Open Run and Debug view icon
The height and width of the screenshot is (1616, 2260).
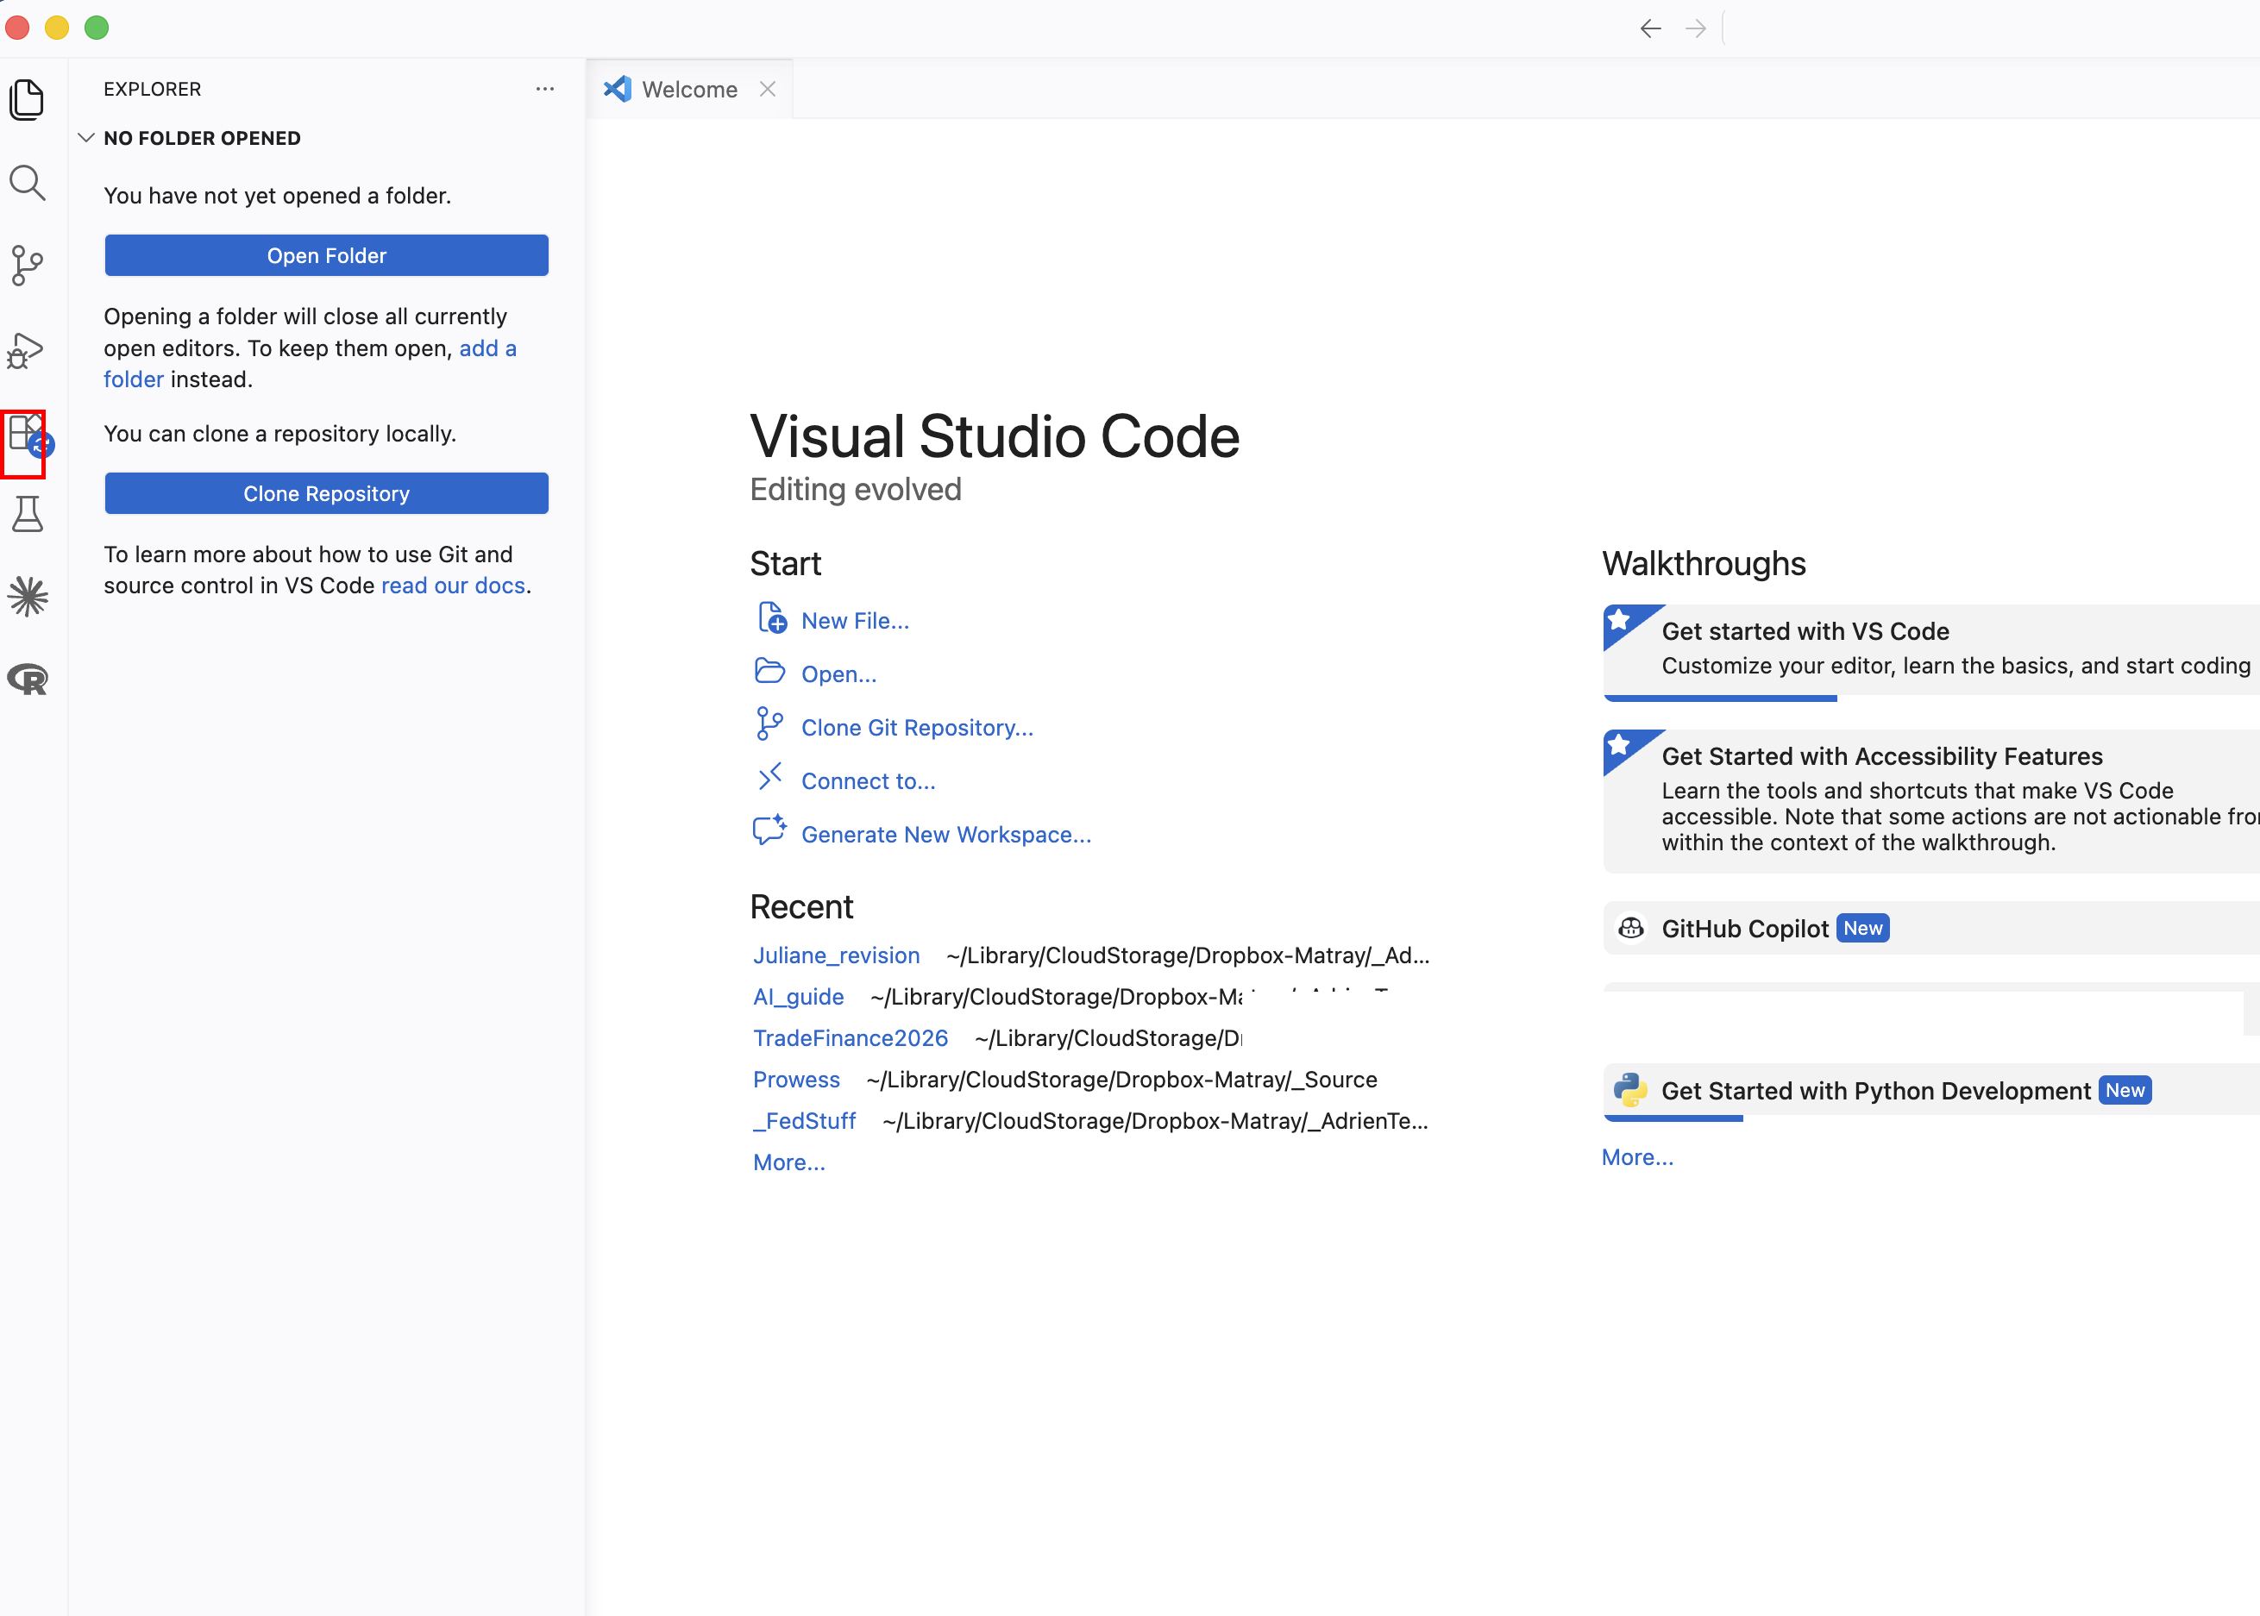tap(27, 350)
